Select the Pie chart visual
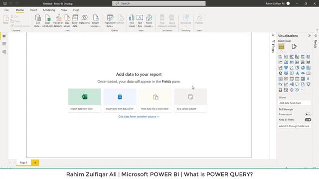This screenshot has height=179, width=319. (297, 68)
